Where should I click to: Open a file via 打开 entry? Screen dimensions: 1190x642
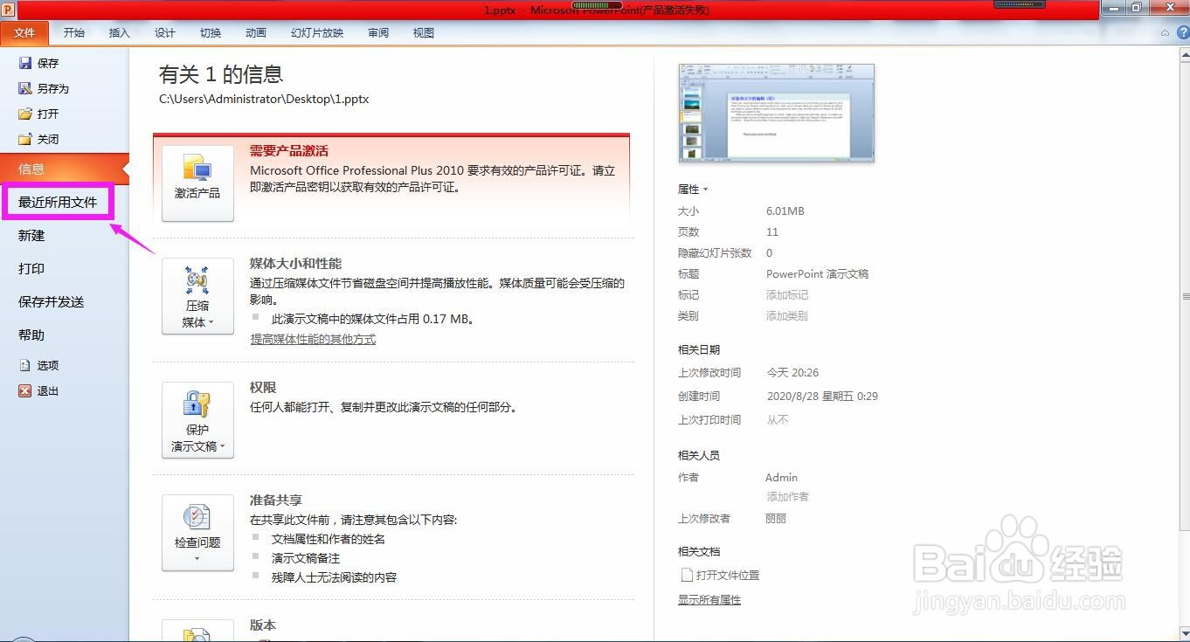point(38,114)
